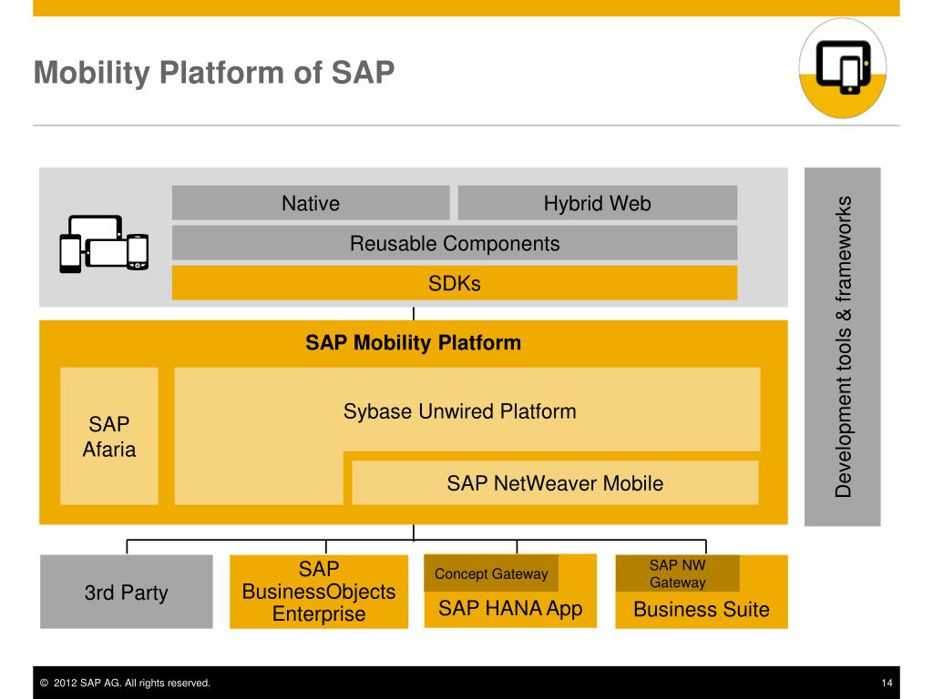
Task: Click the SAP NW Gateway label
Action: tap(677, 573)
